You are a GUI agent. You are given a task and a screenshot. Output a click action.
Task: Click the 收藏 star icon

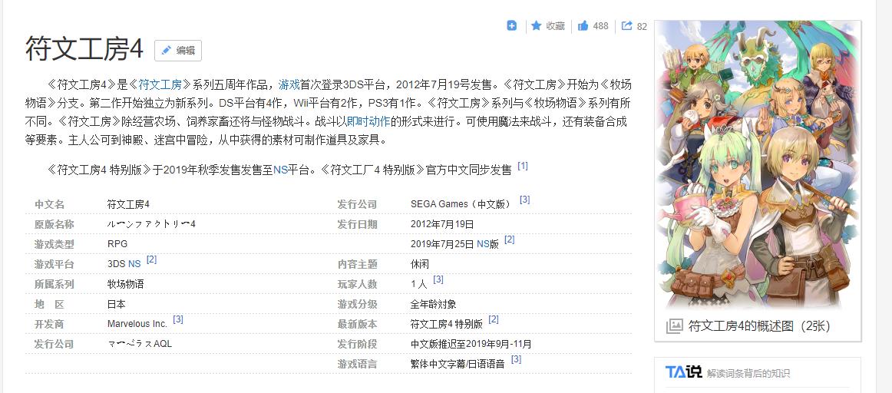coord(536,25)
